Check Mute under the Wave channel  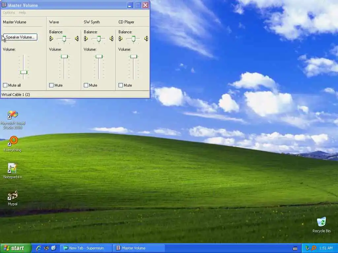coord(51,85)
